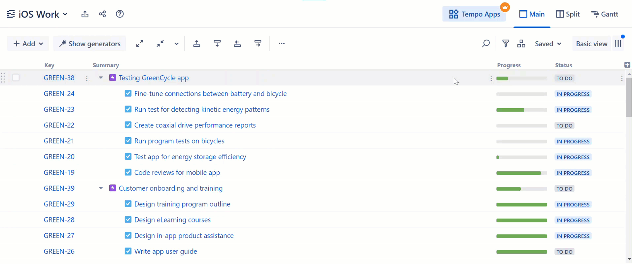Open the Add dropdown
Viewport: 632px width, 264px height.
click(28, 44)
